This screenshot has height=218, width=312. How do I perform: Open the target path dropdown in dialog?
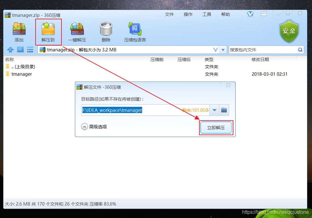tap(214, 110)
